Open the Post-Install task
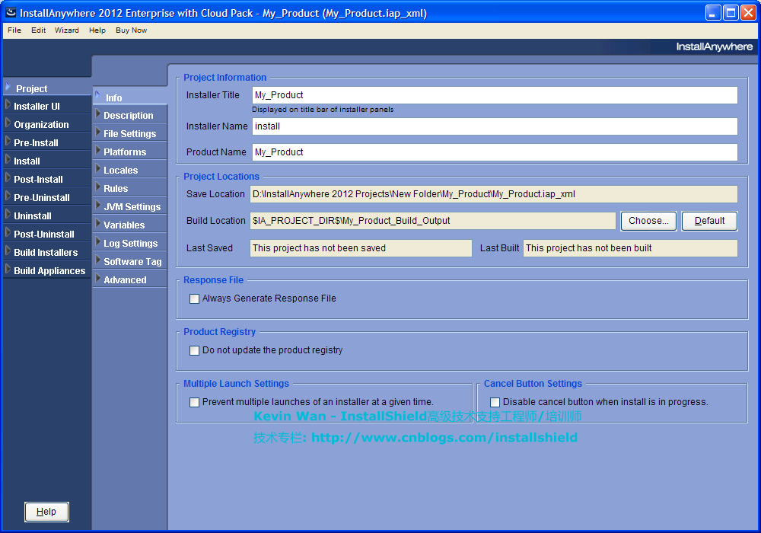The image size is (761, 533). pos(47,179)
